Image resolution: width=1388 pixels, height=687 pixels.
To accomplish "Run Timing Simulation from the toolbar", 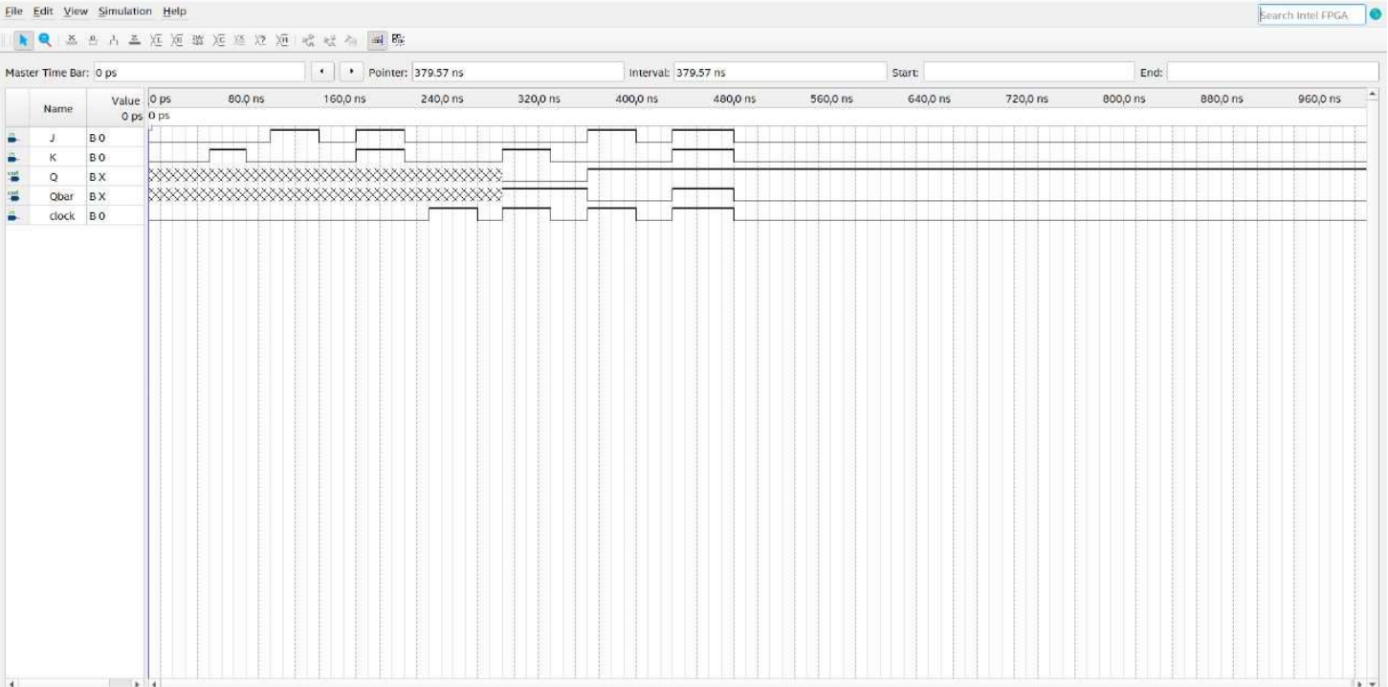I will pos(397,40).
